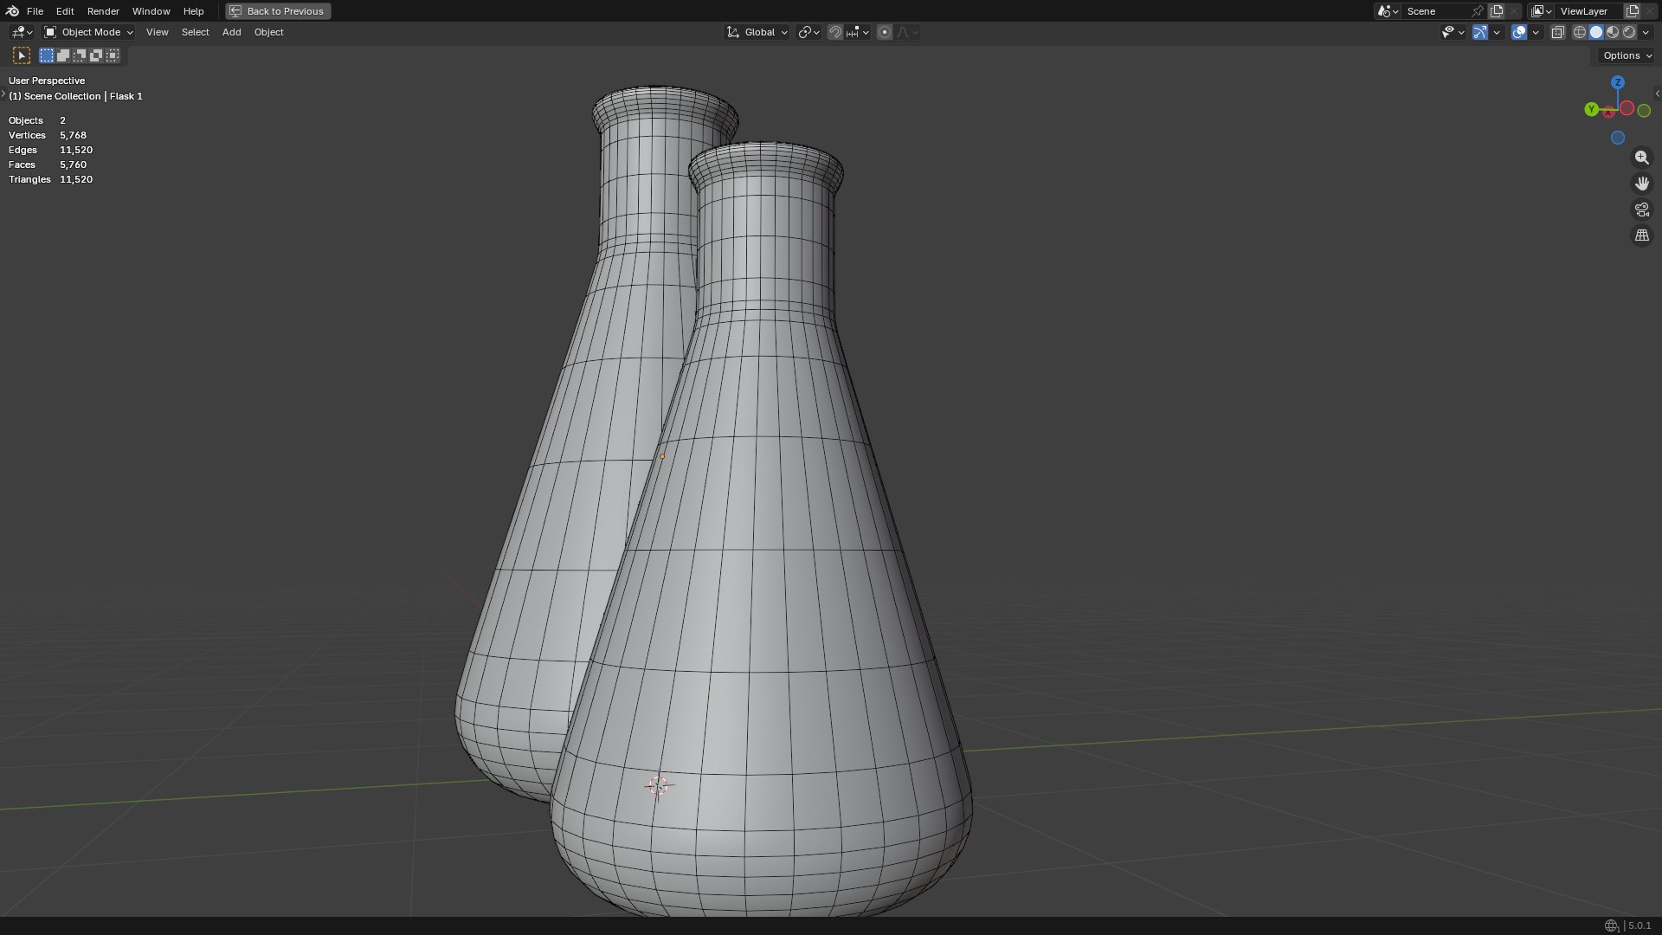Open Object Mode dropdown
1662x935 pixels.
coord(88,32)
